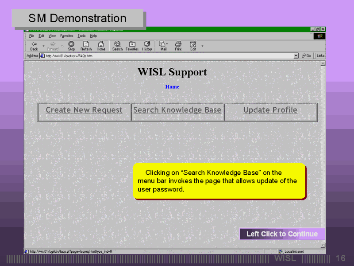Expand the dropdown arrow beside Edit toolbar button
Screen dimensions: 354x266
(x=202, y=45)
